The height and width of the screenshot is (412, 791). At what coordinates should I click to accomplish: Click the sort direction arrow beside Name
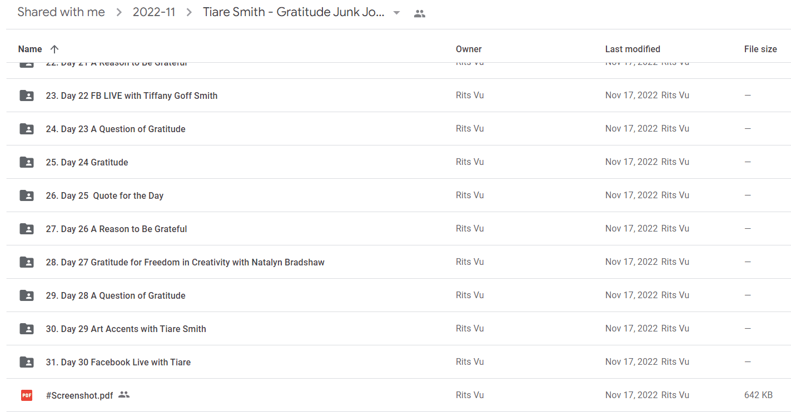click(54, 49)
